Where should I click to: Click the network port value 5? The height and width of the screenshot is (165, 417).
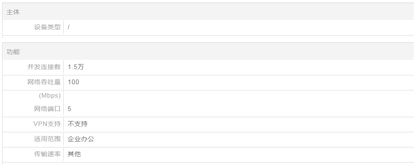coord(70,108)
